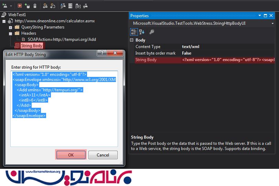The height and width of the screenshot is (186, 279).
Task: Click the padlock Set Credentials icon
Action: coord(35,6)
